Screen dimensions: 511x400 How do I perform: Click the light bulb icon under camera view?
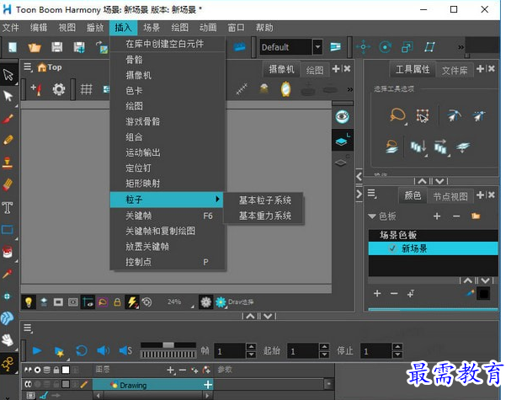pos(29,302)
